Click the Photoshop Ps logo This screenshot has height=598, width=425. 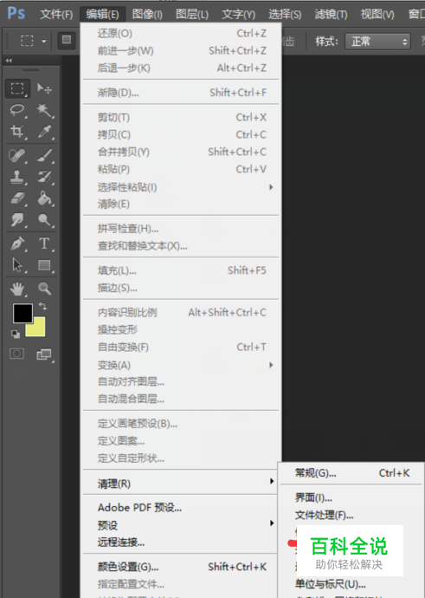(16, 13)
